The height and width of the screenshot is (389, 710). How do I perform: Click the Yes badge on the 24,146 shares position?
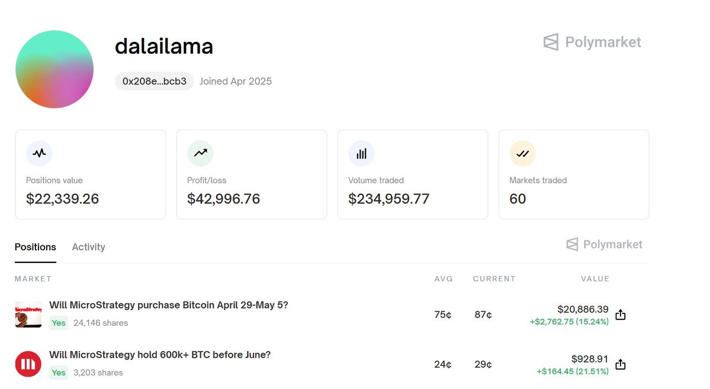(x=59, y=323)
